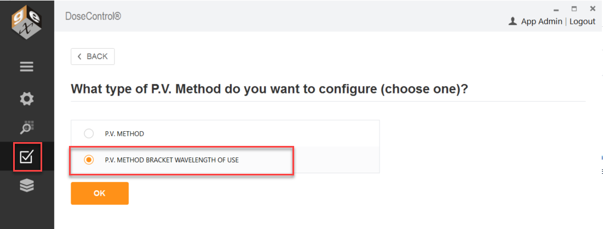Click the BRACKET WAVELENGTH OF USE label text

(x=192, y=160)
